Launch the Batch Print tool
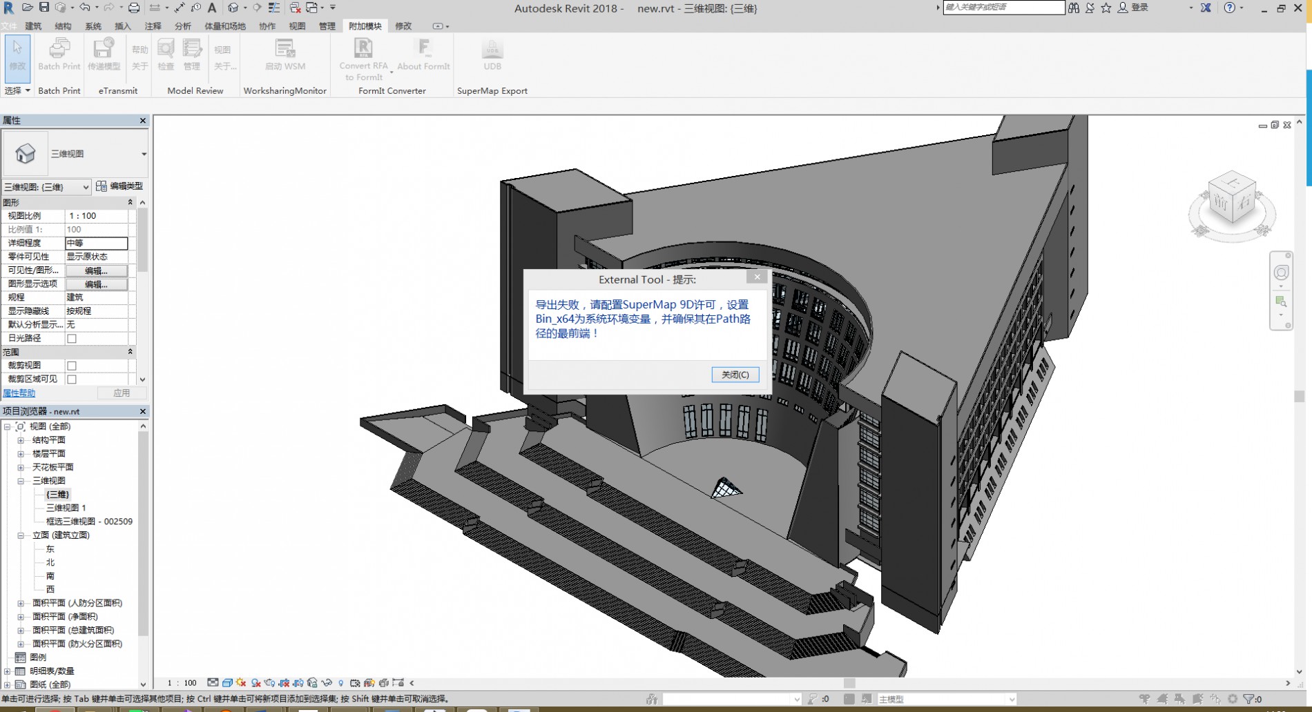Viewport: 1312px width, 712px height. coord(59,55)
